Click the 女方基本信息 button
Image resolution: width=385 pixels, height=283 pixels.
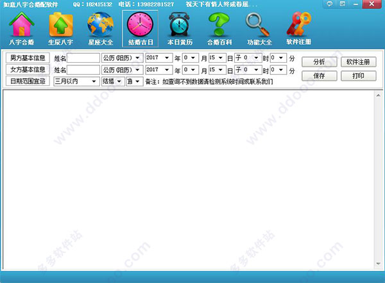point(28,70)
